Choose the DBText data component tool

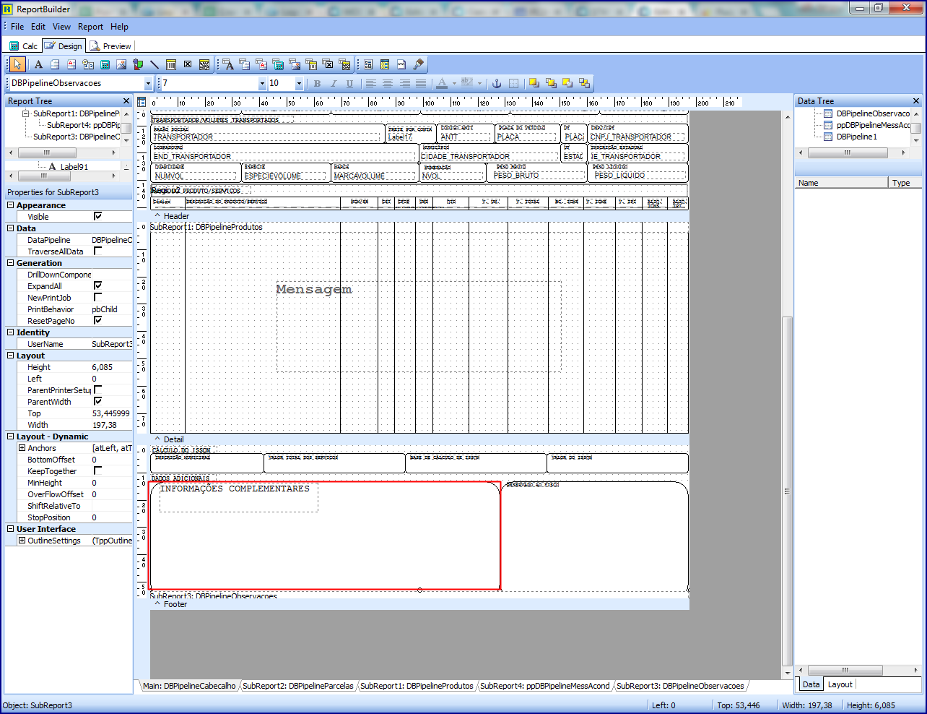click(228, 64)
